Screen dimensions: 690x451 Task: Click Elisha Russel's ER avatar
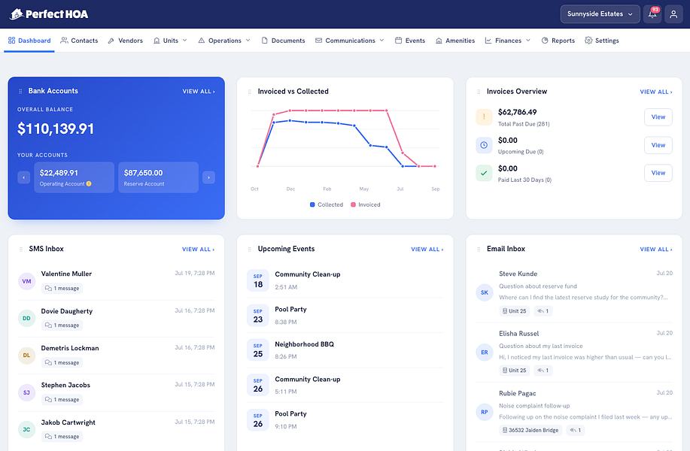485,352
